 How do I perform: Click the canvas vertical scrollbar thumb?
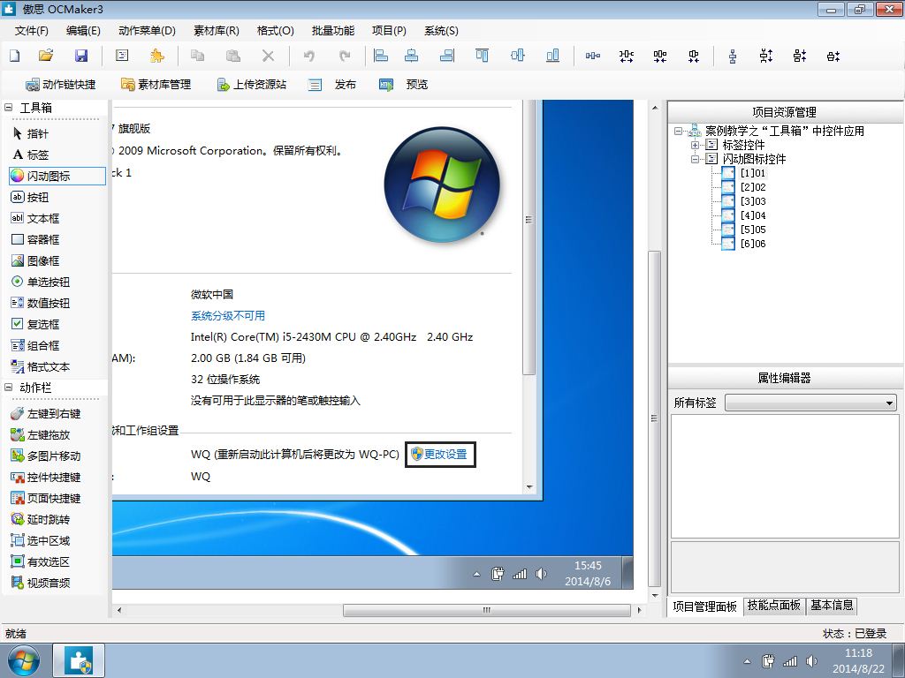click(x=654, y=418)
